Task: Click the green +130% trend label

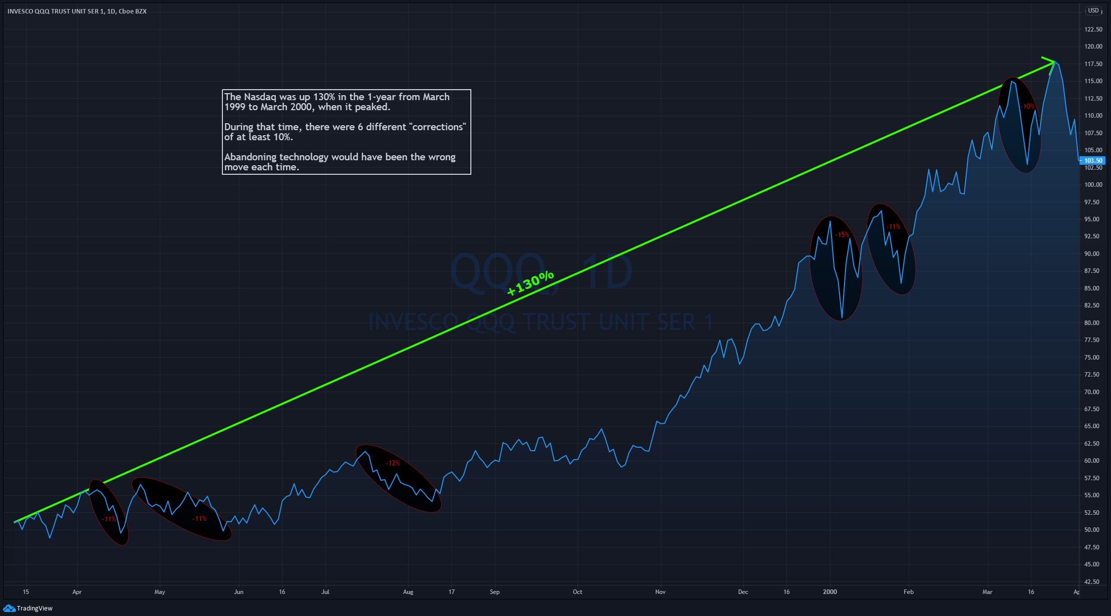Action: tap(530, 283)
